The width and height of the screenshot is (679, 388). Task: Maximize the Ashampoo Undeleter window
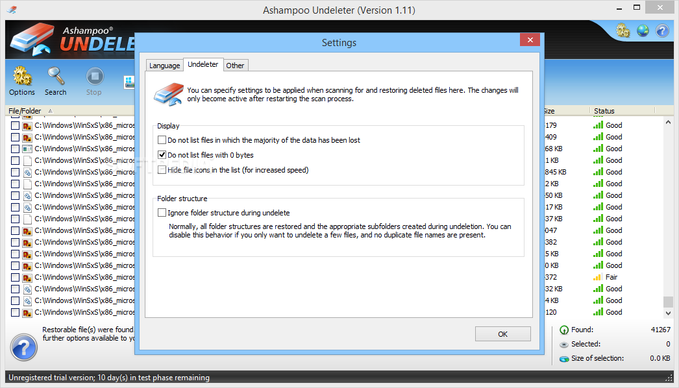[637, 7]
